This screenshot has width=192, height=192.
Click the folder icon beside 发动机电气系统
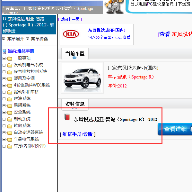tap(10, 65)
